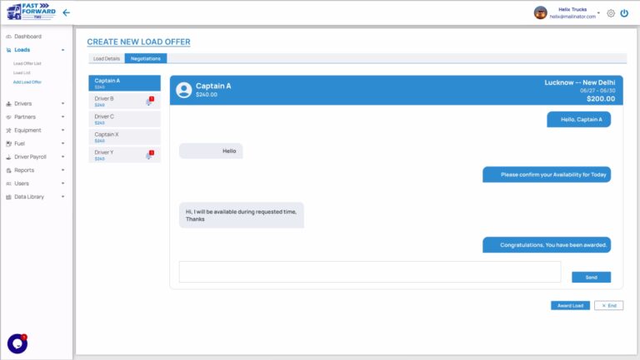Click the helix@mailinator.com email text
The image size is (640, 360).
pos(572,17)
